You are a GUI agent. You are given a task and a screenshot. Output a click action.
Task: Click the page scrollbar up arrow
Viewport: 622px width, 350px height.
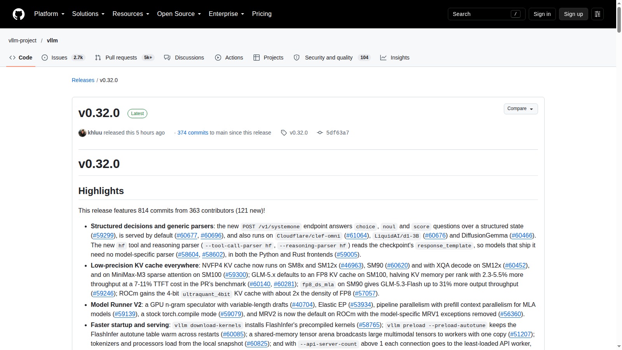619,3
